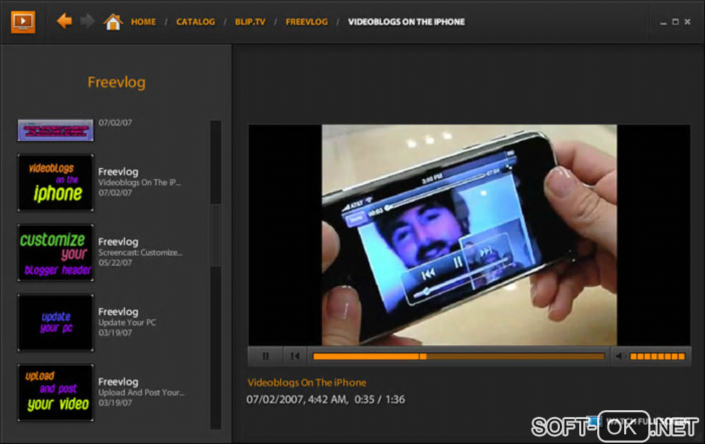Image resolution: width=705 pixels, height=444 pixels.
Task: Mute audio with speaker icon
Action: click(621, 356)
